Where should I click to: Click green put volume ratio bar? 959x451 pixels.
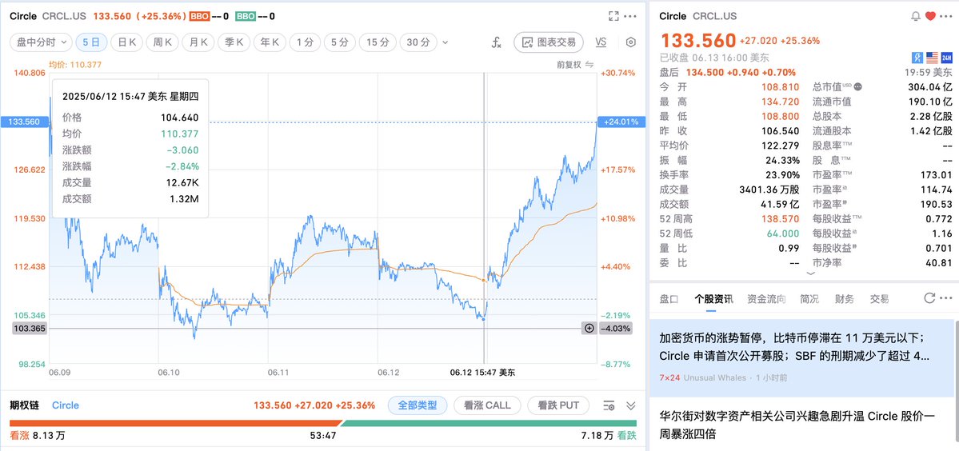click(489, 423)
